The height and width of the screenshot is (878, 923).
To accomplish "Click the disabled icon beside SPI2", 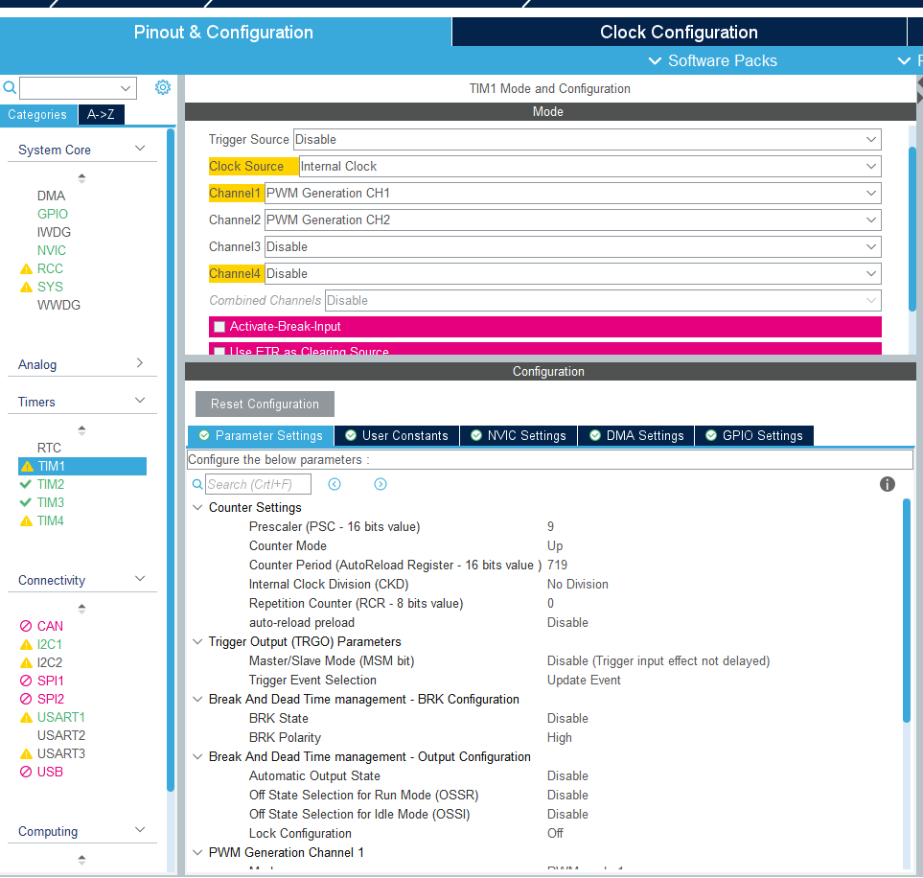I will (x=26, y=699).
